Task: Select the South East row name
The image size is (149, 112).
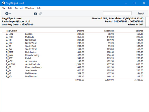Action: (31, 46)
